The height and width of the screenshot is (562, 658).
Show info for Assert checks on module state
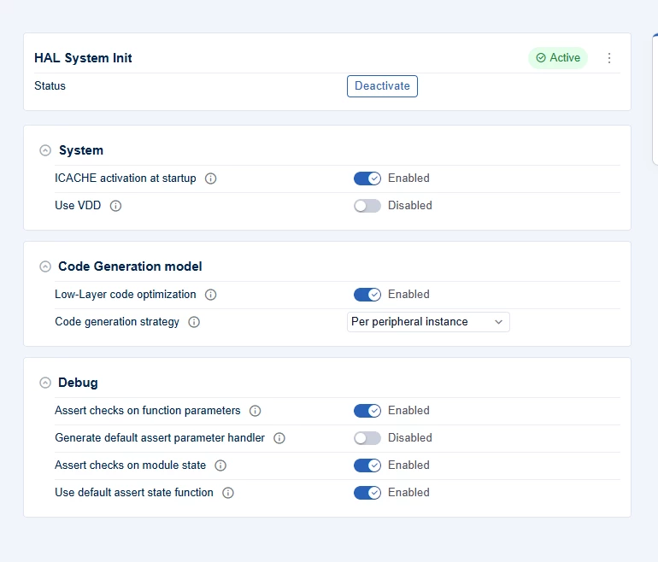(220, 465)
